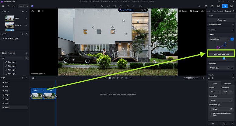Screen dimensions: 236x126
Task: Enable the watermark Show checkbox
Action: coord(211,109)
